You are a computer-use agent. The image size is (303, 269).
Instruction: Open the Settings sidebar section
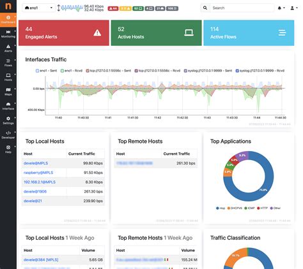(8, 120)
